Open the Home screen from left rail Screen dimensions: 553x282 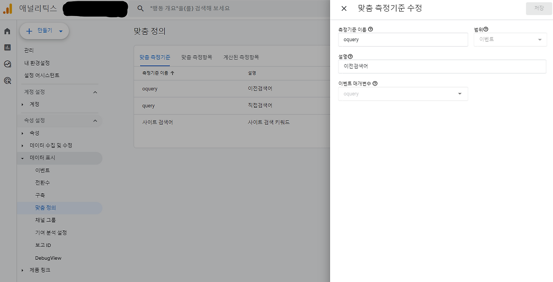(7, 31)
